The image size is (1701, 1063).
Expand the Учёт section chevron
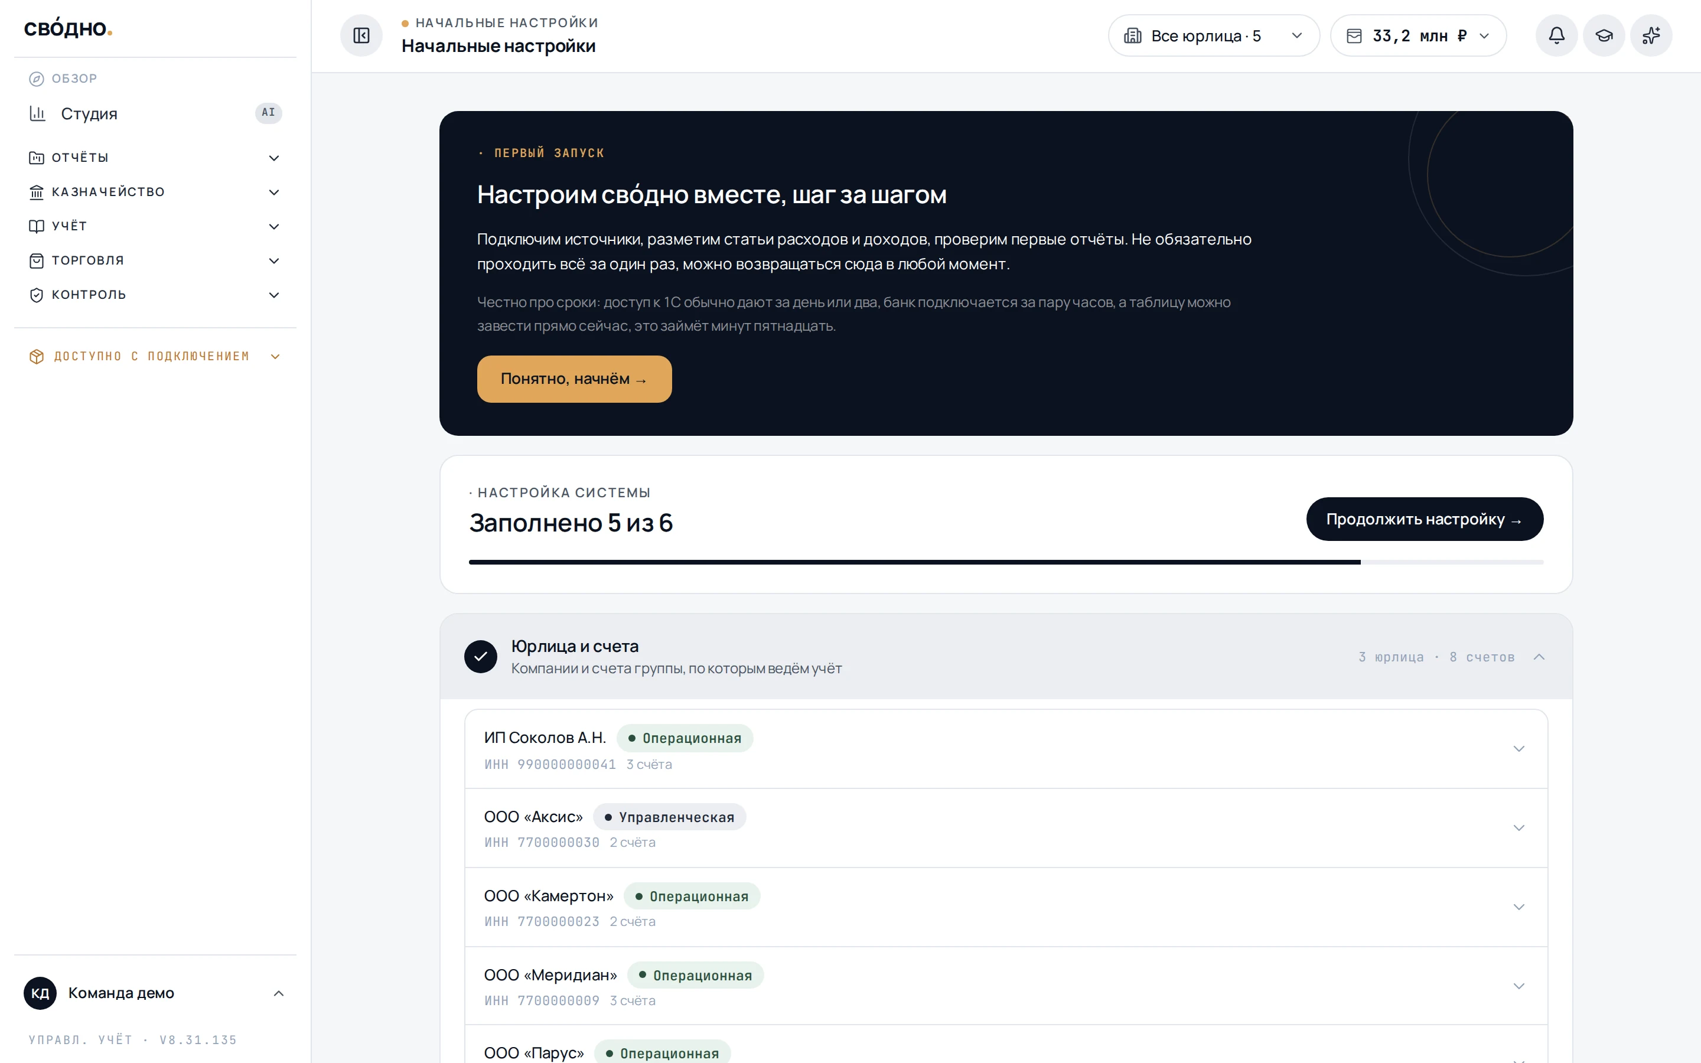(x=274, y=226)
